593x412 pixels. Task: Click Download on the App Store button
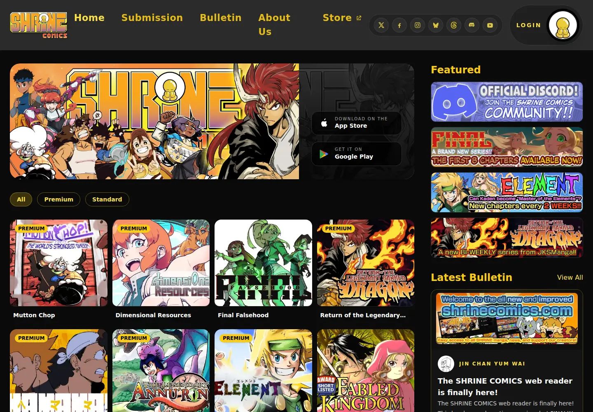click(357, 123)
